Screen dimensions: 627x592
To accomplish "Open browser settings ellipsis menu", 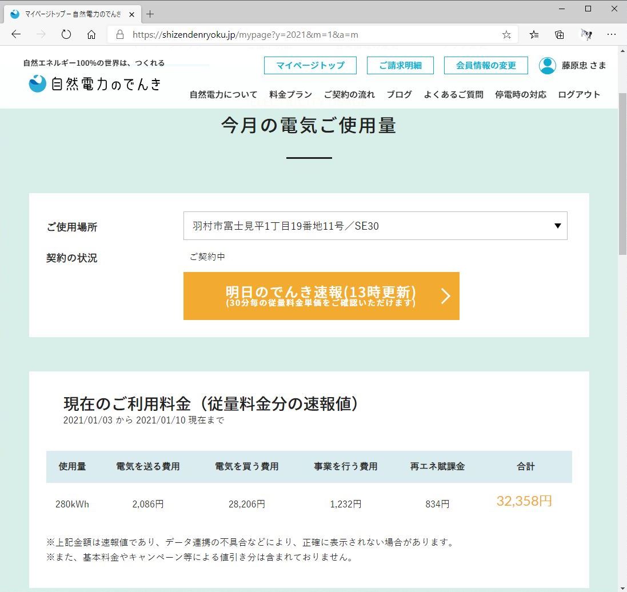I will click(612, 35).
